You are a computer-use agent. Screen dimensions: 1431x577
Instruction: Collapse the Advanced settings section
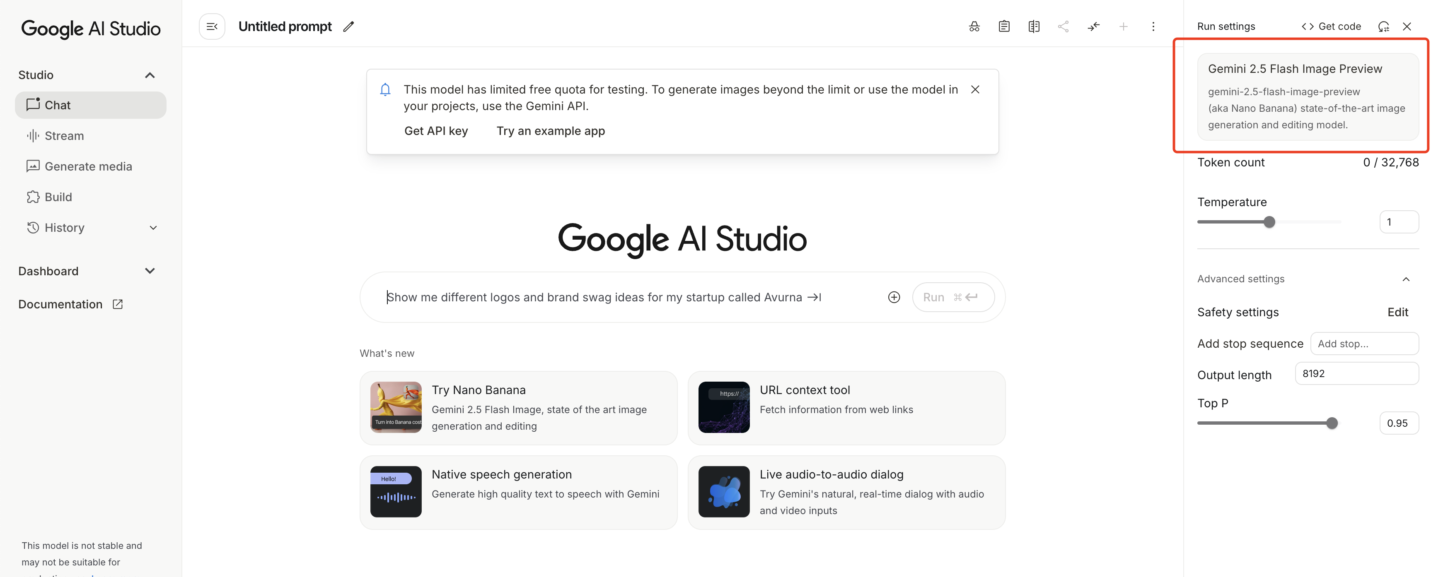1405,279
